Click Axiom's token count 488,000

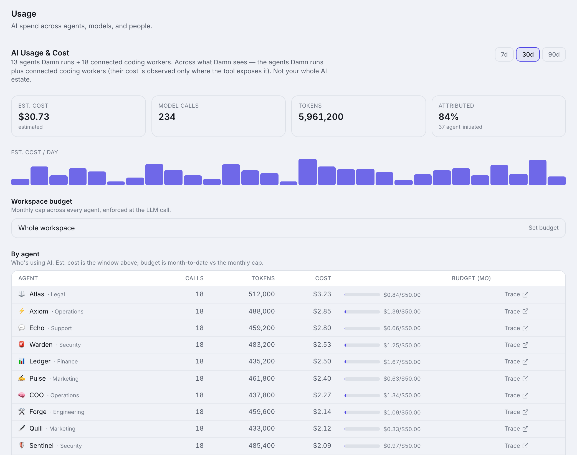(x=262, y=311)
